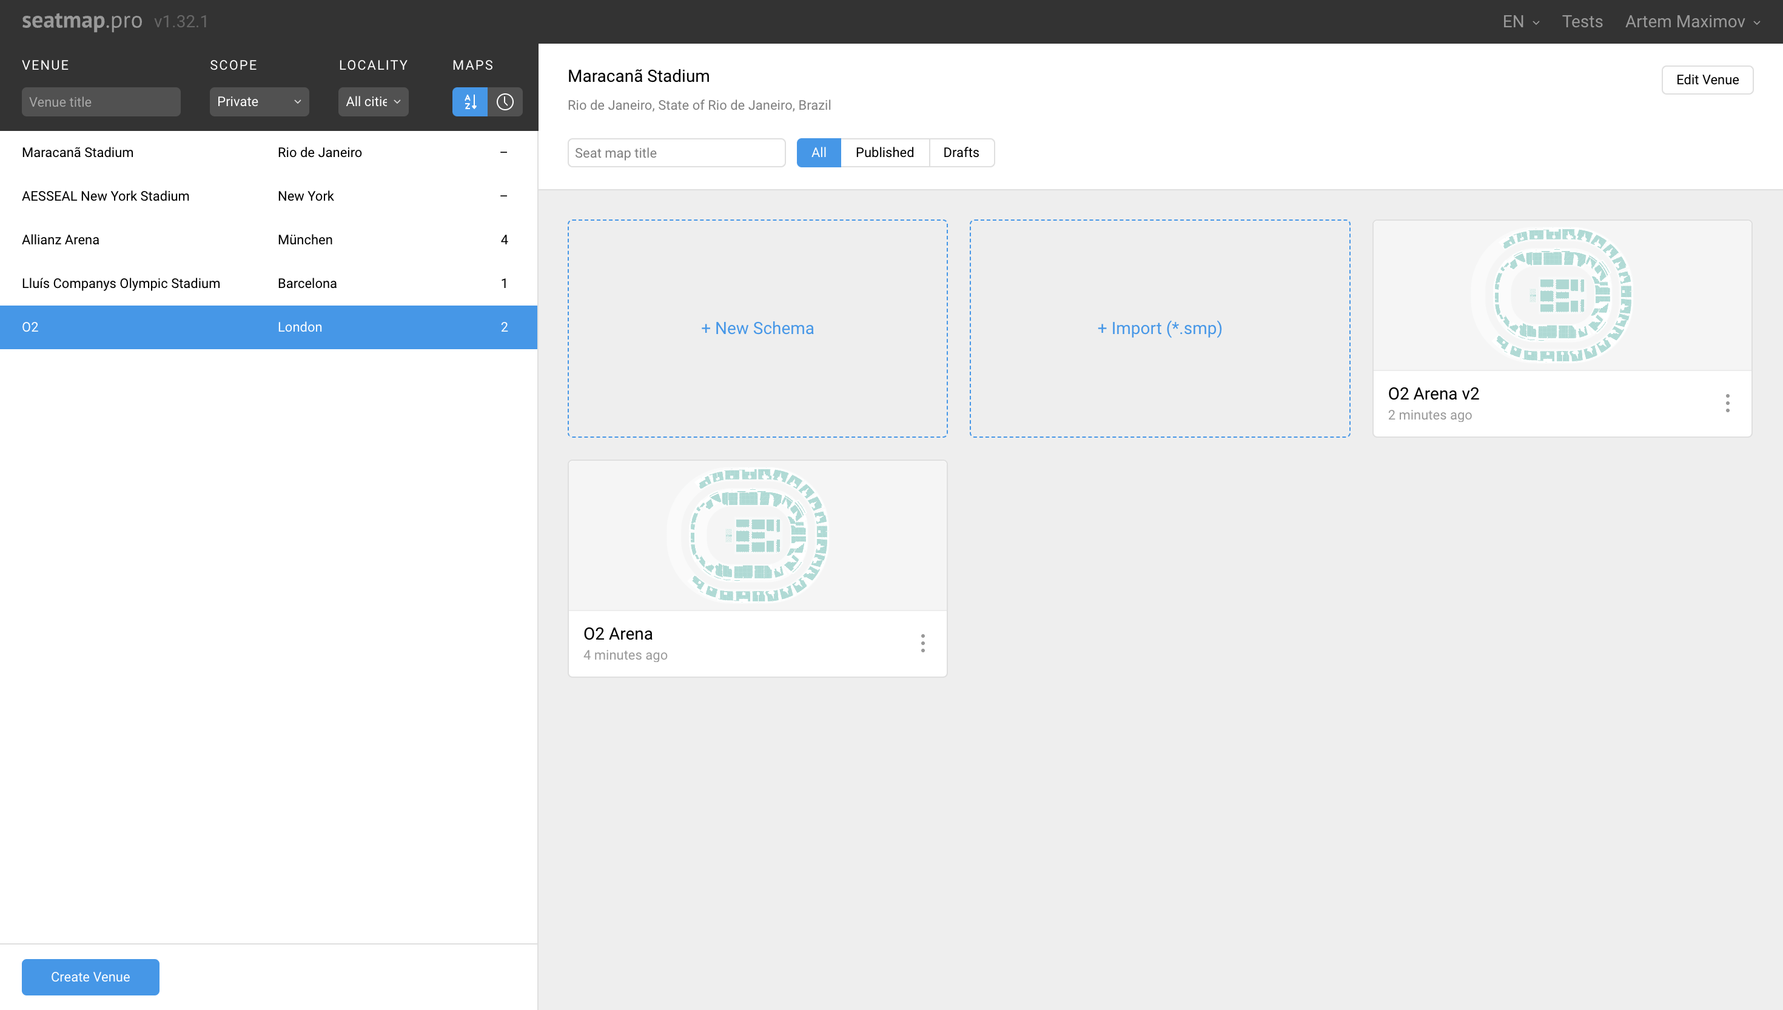Select the Published tab

[x=884, y=152]
